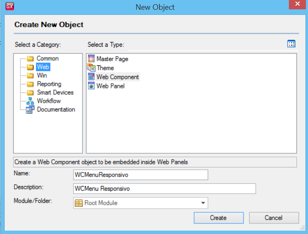Click the Documentation category icon
The width and height of the screenshot is (308, 234).
(x=30, y=110)
